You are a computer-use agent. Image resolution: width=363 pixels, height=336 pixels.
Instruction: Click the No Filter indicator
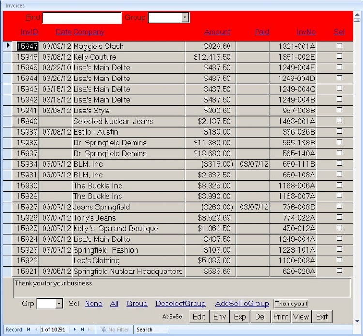pyautogui.click(x=115, y=330)
